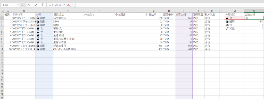Cancel the formula entry with the X icon
This screenshot has height=99, width=264.
coord(29,5)
